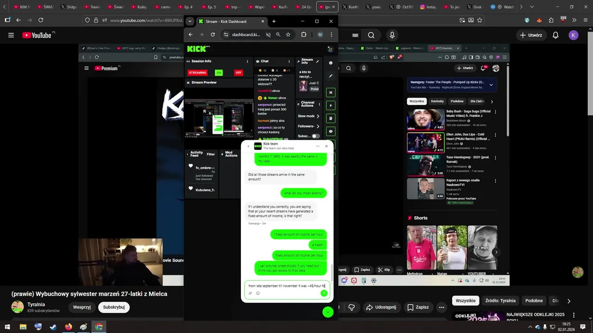
Task: Open Firefox overflow toolbar chevron
Action: 574,20
